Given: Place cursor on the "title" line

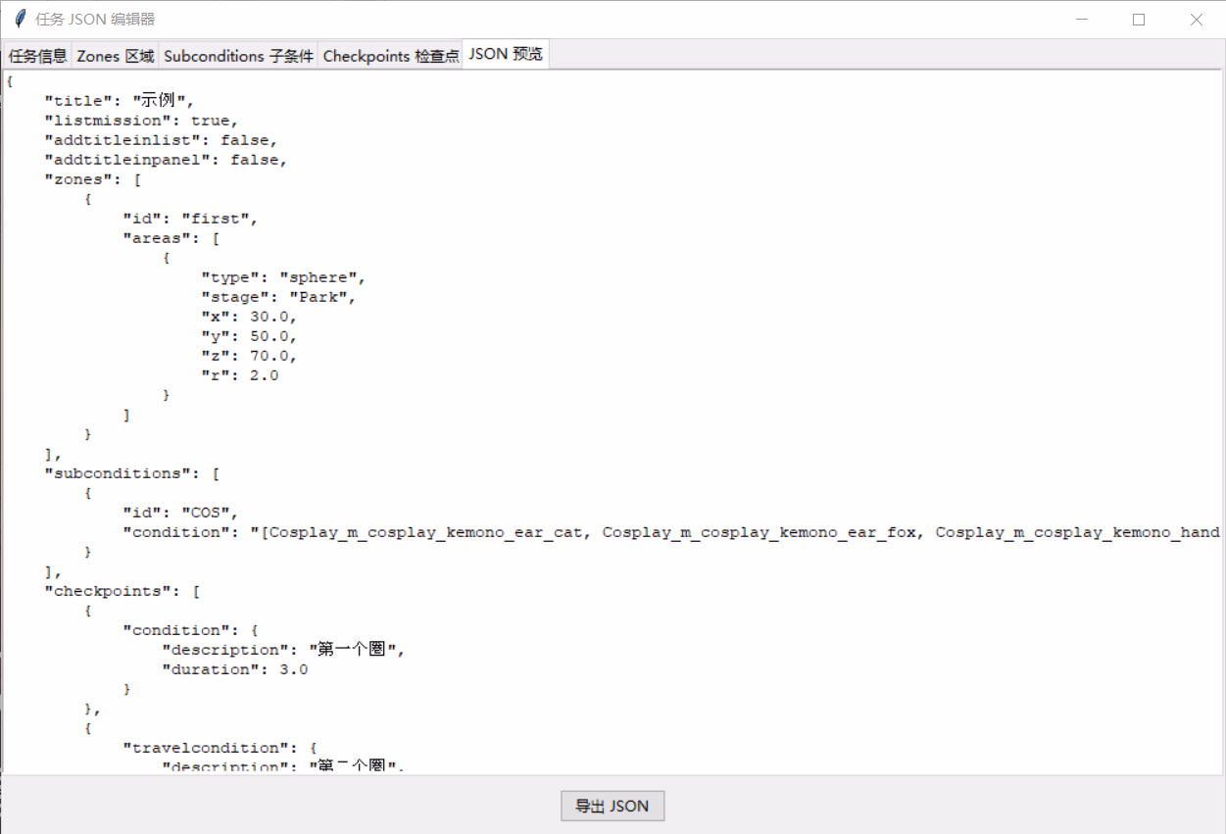Looking at the screenshot, I should pyautogui.click(x=120, y=101).
